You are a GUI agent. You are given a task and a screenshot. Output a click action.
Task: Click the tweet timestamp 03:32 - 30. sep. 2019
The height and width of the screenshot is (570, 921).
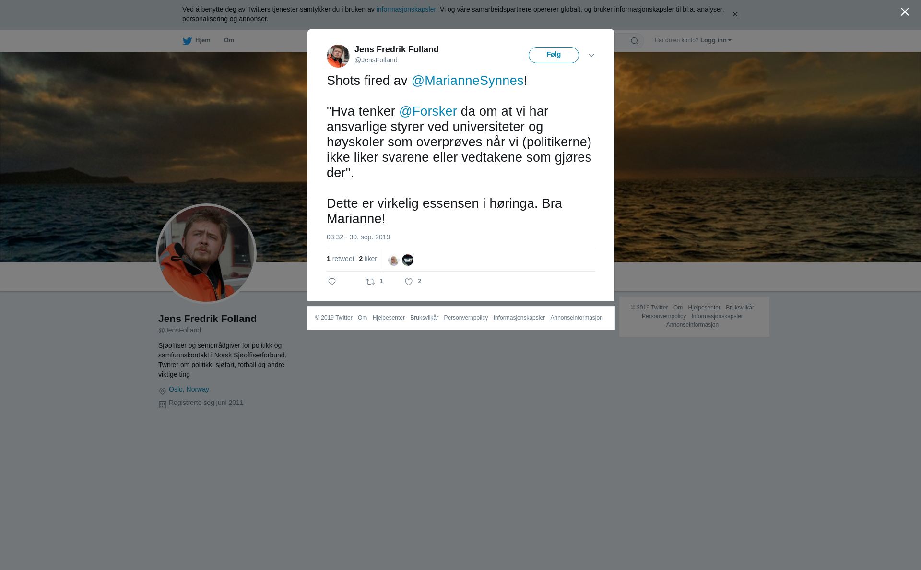coord(358,237)
